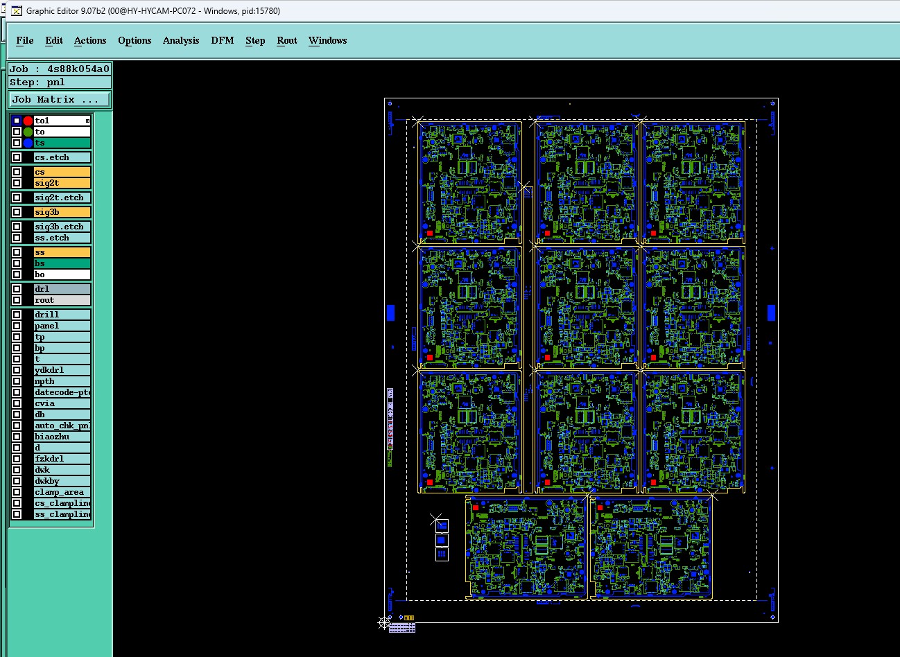
Task: Toggle the checkbox for layer cs.etch
Action: tap(17, 157)
